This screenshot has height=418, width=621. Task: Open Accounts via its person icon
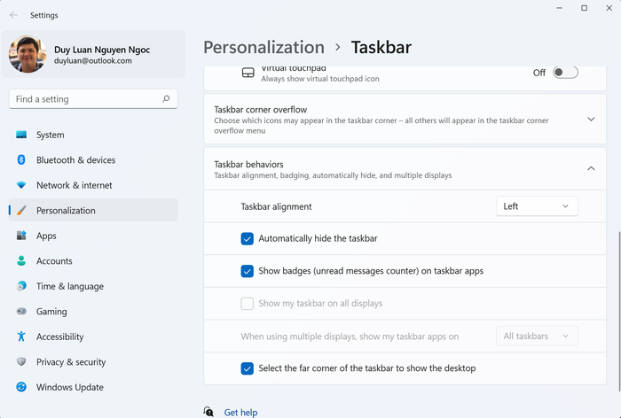pyautogui.click(x=21, y=261)
